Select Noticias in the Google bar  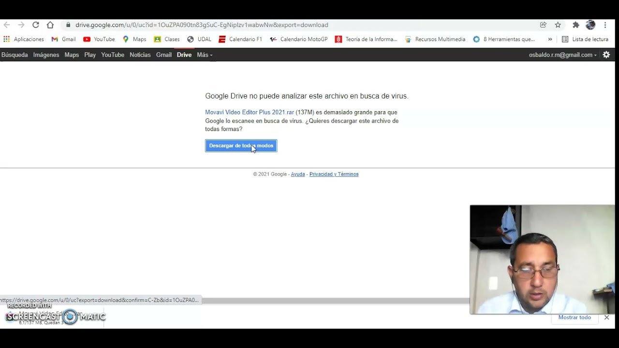(x=140, y=55)
